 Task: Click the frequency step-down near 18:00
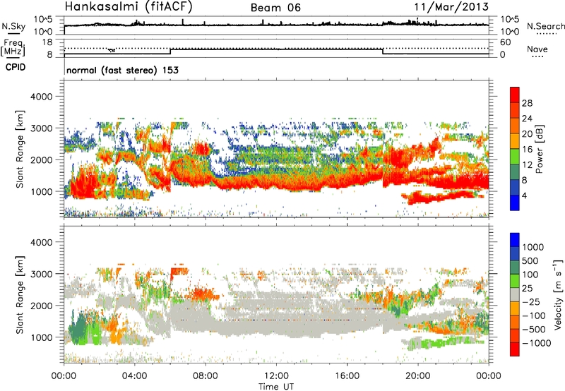(383, 52)
